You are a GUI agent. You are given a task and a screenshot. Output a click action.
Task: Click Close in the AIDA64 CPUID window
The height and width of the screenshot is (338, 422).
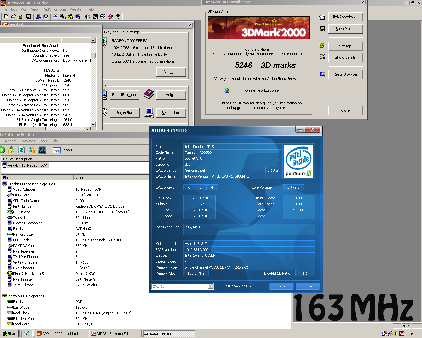click(x=308, y=286)
